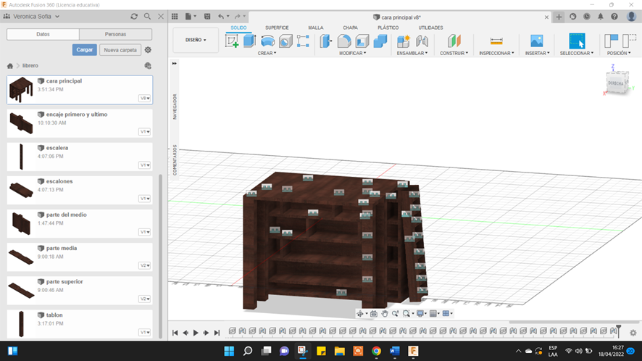Expand the MODIFICAR menu
The width and height of the screenshot is (642, 361).
click(353, 53)
